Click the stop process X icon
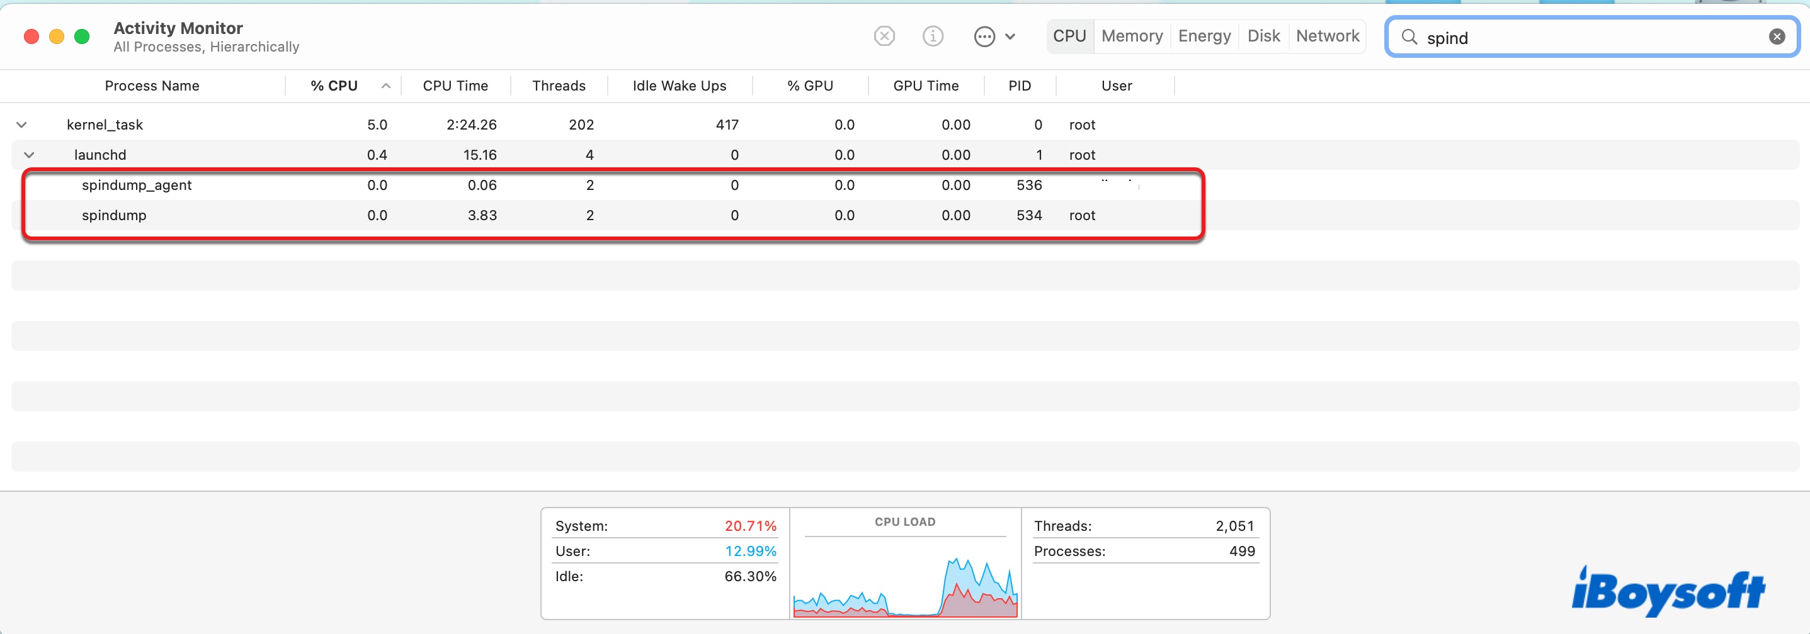 [x=884, y=36]
